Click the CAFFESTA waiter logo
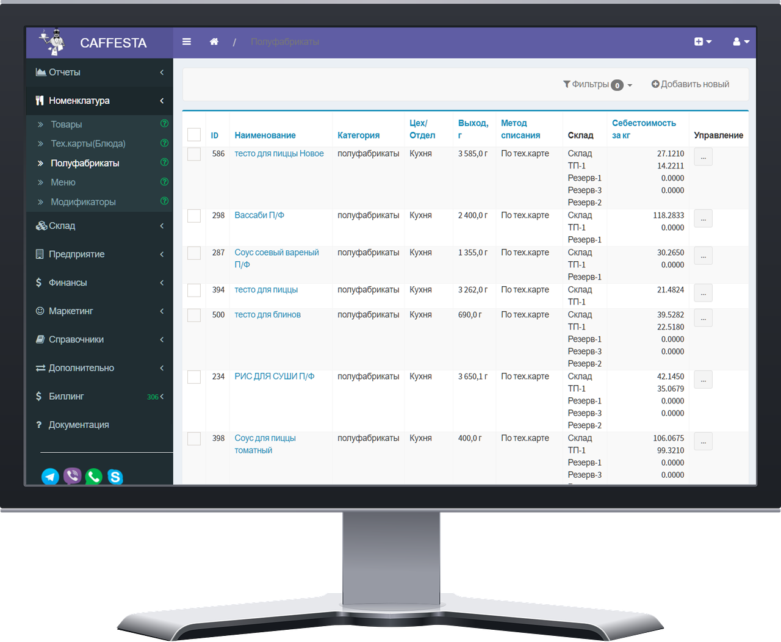 [52, 43]
